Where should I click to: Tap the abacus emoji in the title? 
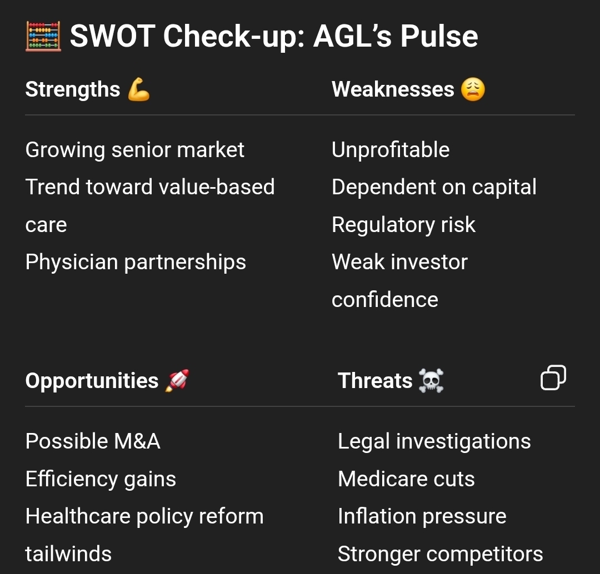click(x=43, y=36)
